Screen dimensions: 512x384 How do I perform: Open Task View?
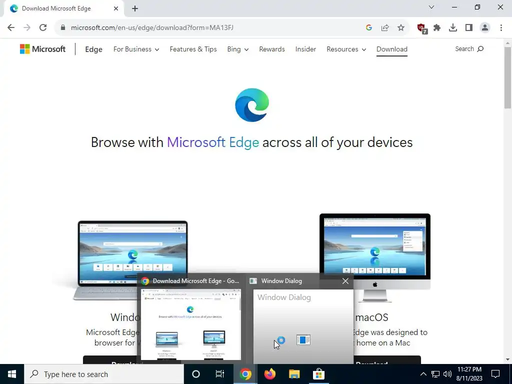pyautogui.click(x=220, y=374)
